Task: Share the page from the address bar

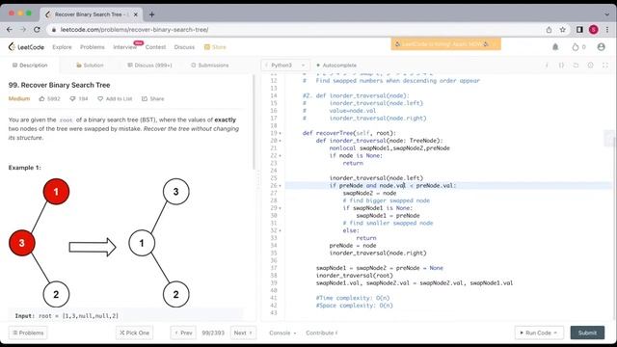Action: 549,30
